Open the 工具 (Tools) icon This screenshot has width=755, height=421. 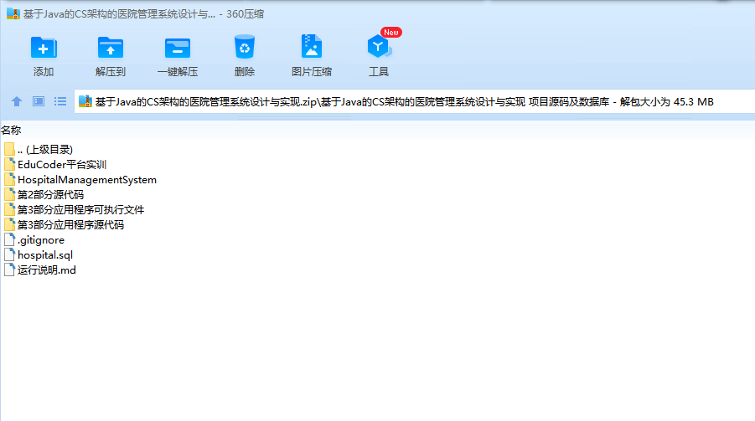point(379,46)
